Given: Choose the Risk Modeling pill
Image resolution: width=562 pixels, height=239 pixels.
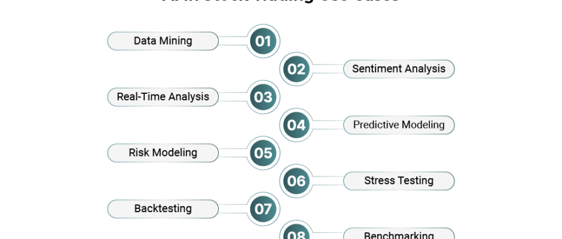Looking at the screenshot, I should coord(163,153).
